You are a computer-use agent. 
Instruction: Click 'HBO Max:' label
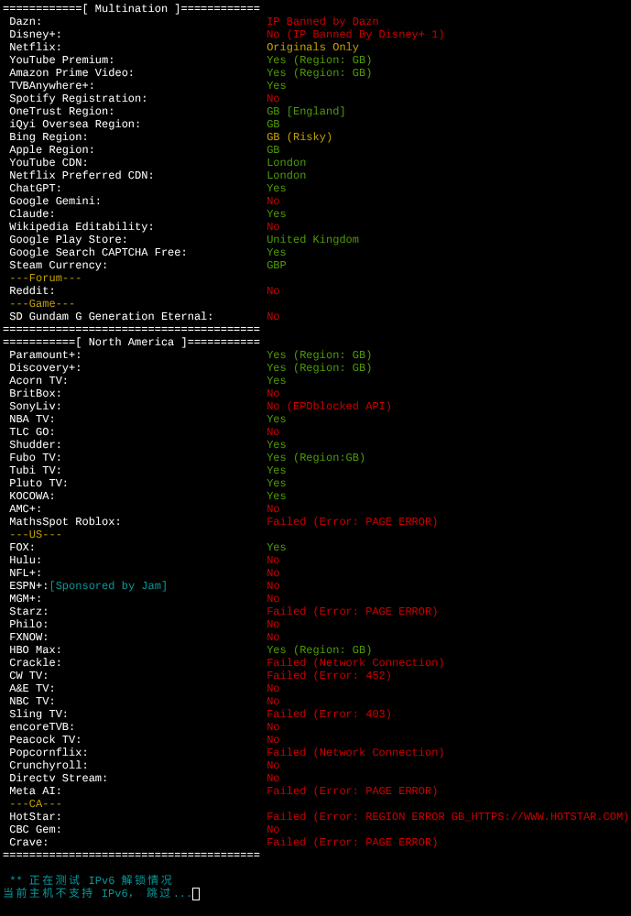[35, 651]
